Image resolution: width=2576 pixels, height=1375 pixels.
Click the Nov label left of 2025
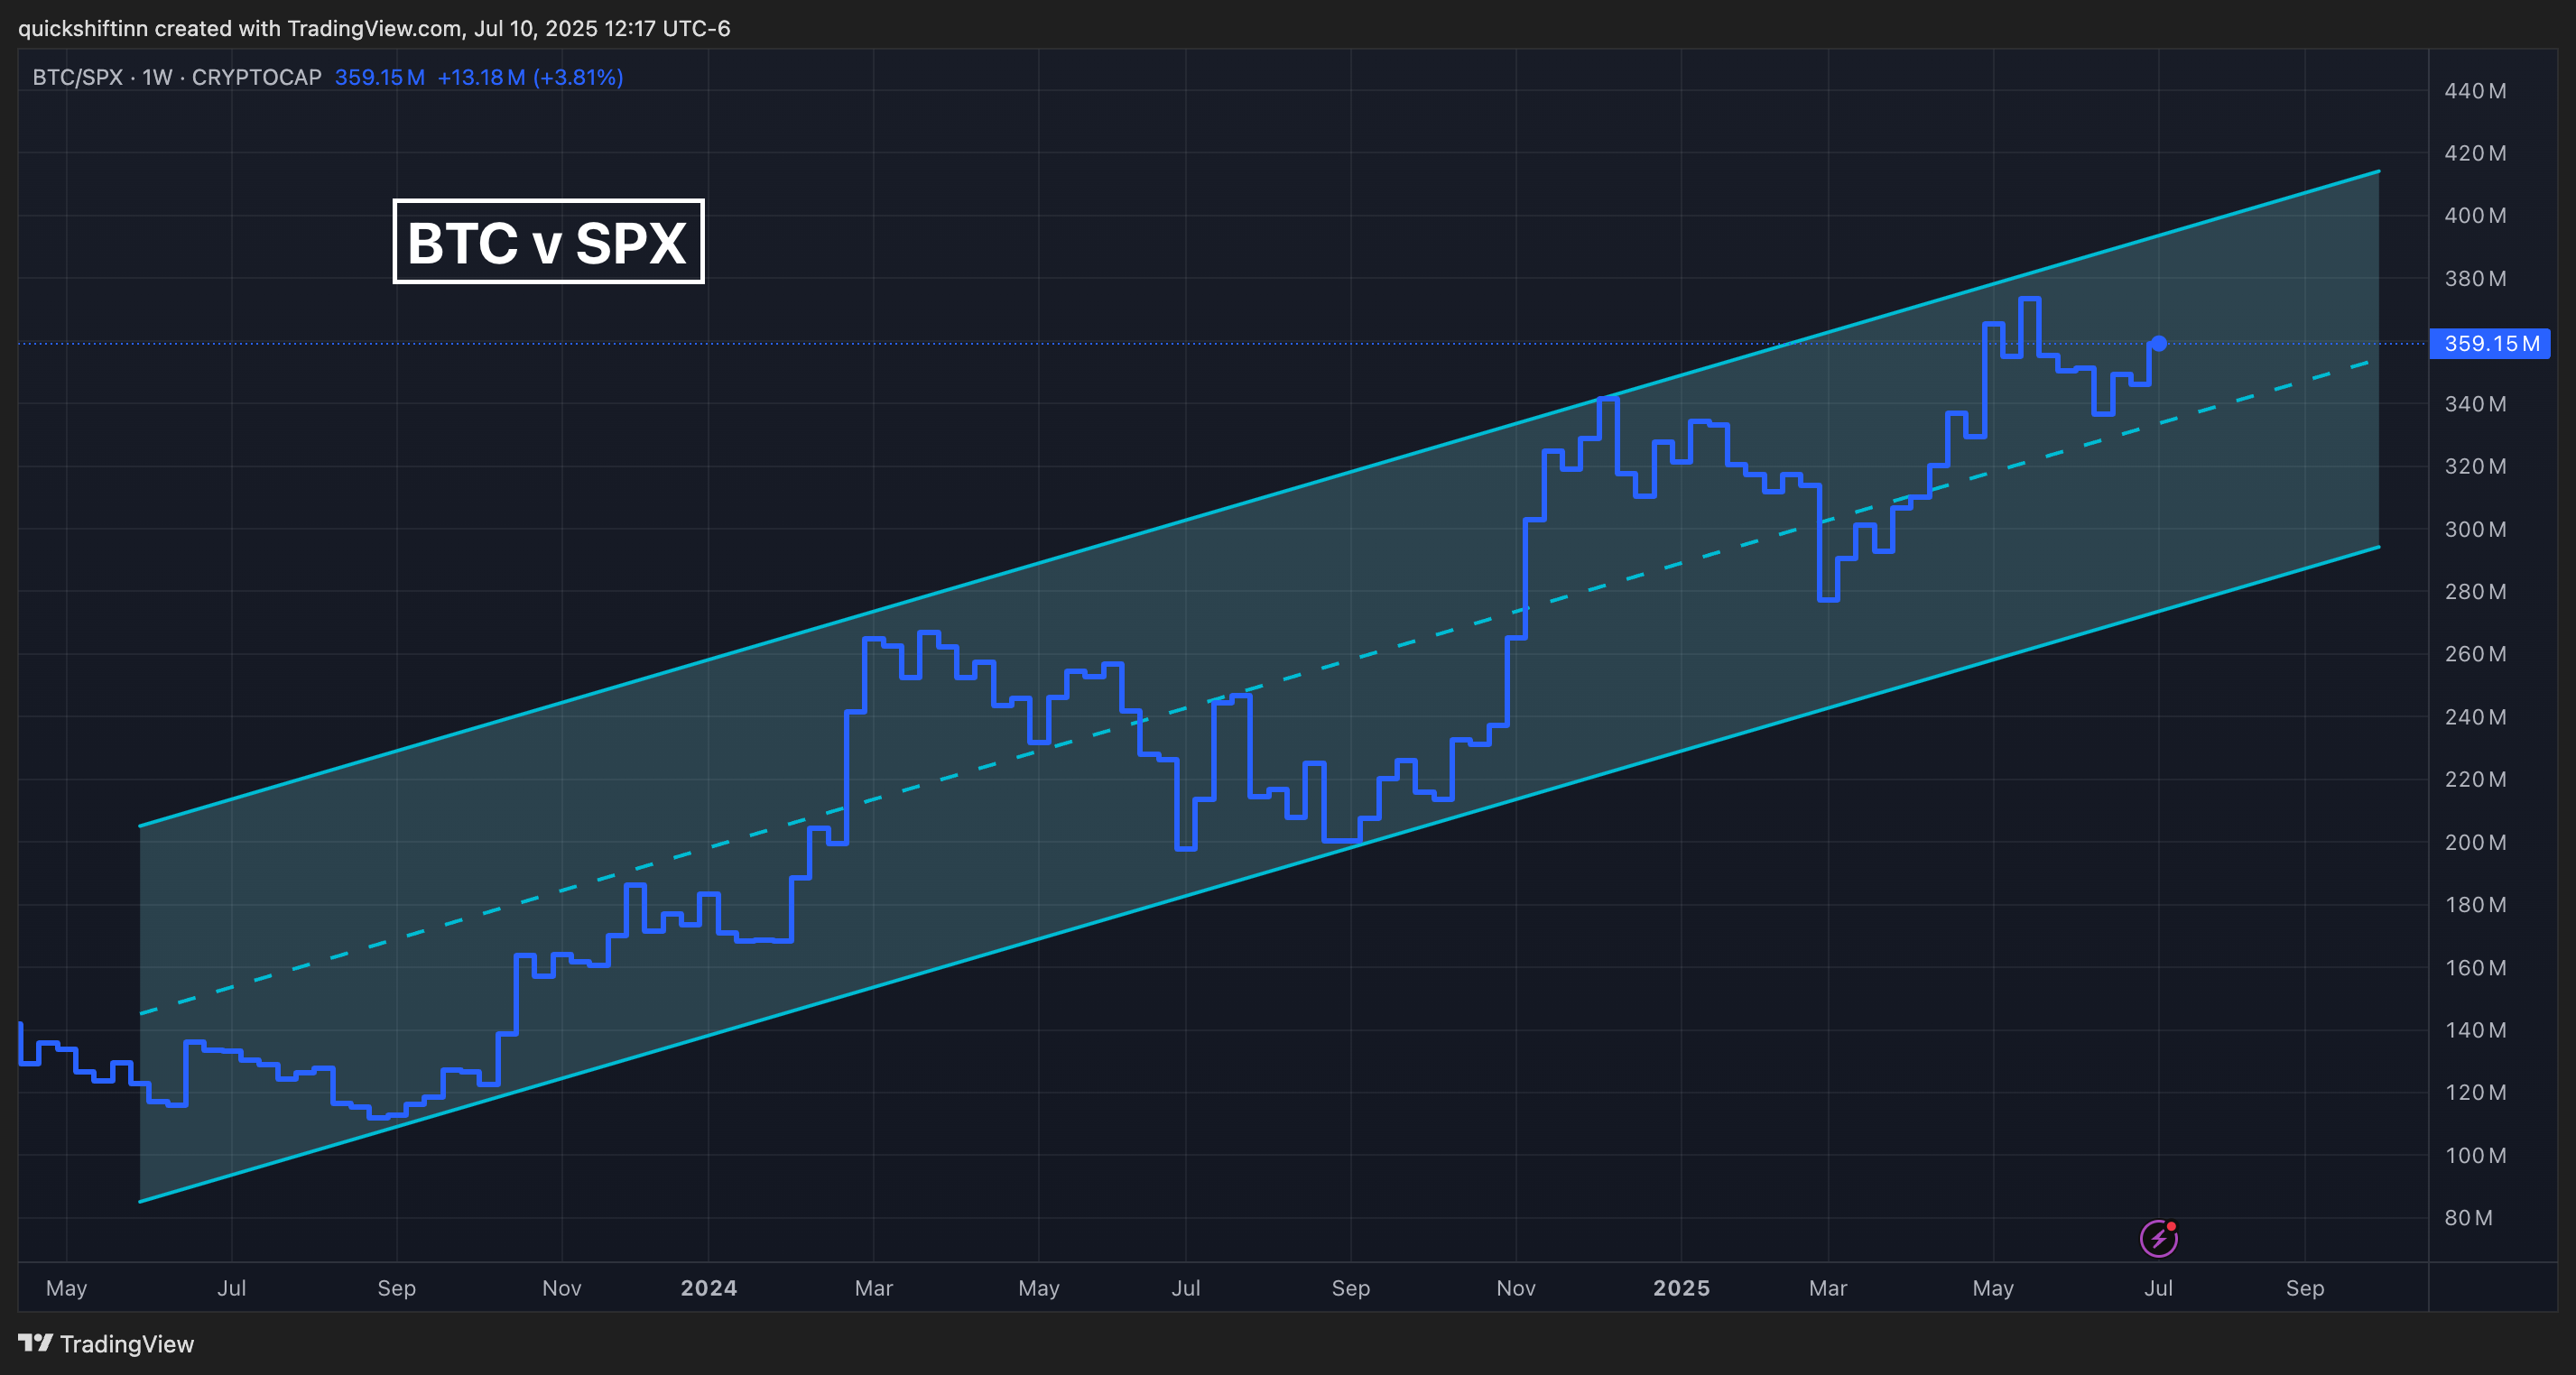coord(1516,1288)
